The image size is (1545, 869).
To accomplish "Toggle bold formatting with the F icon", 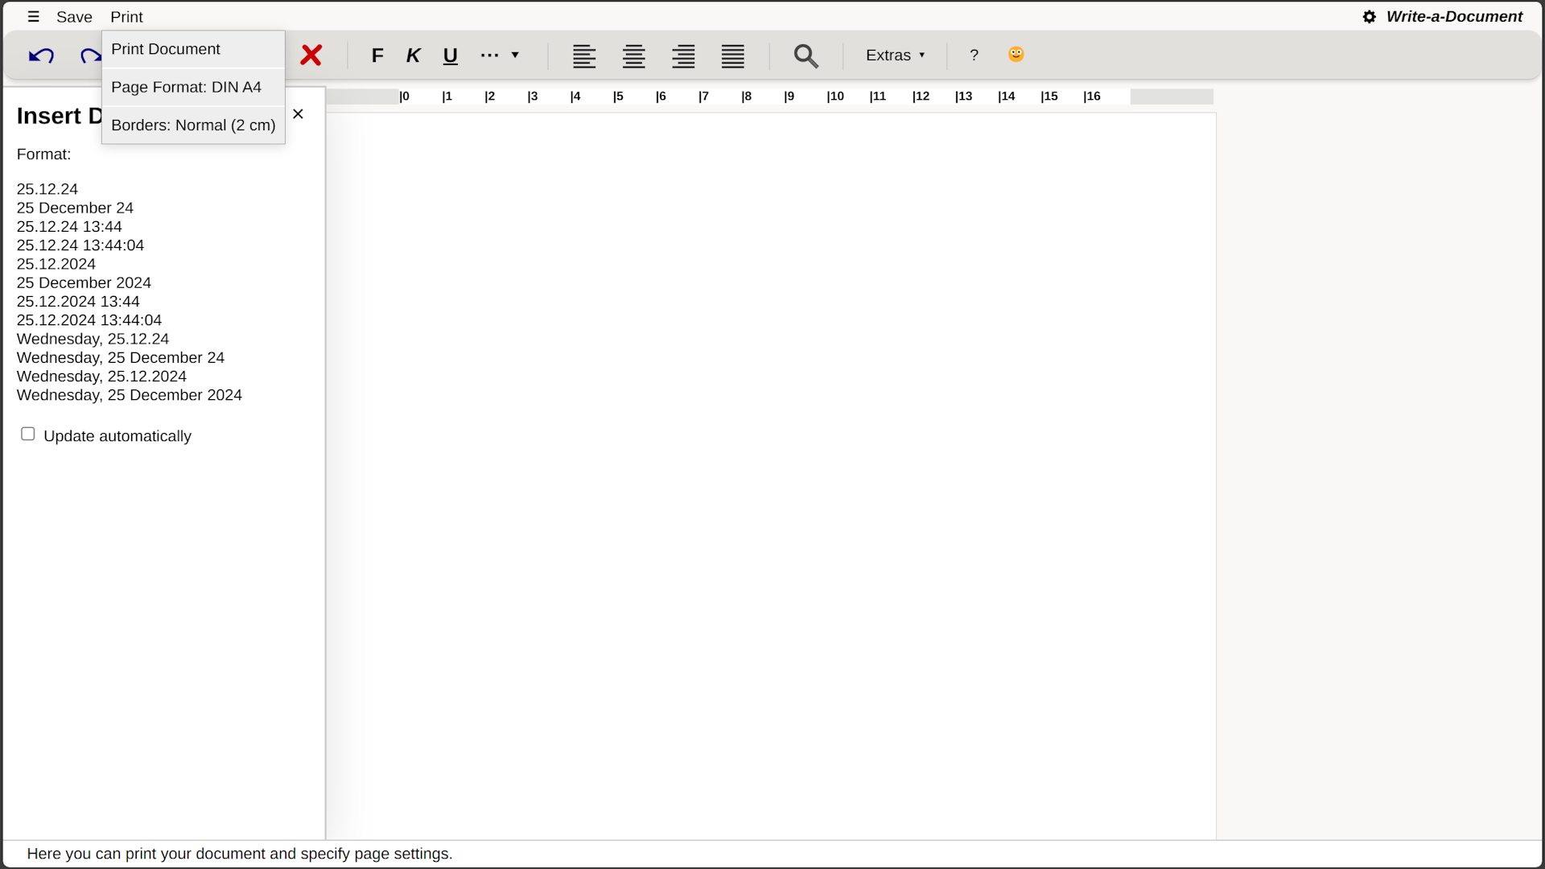I will [377, 56].
